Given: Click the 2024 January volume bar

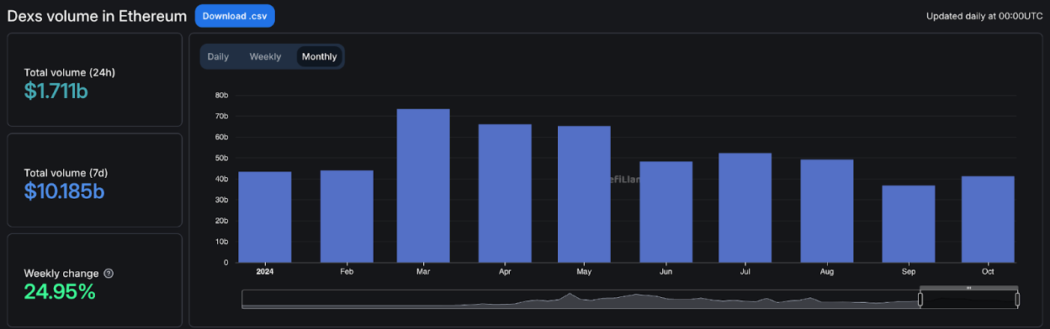Looking at the screenshot, I should 265,217.
